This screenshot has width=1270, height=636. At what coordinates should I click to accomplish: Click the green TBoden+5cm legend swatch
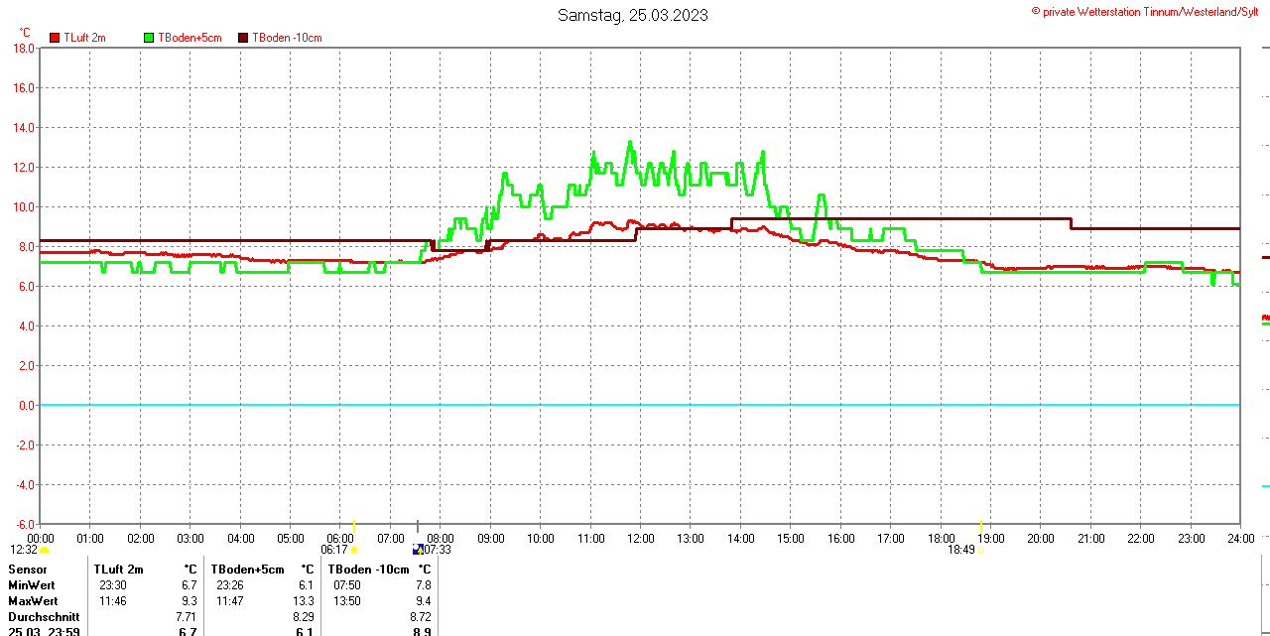(150, 38)
